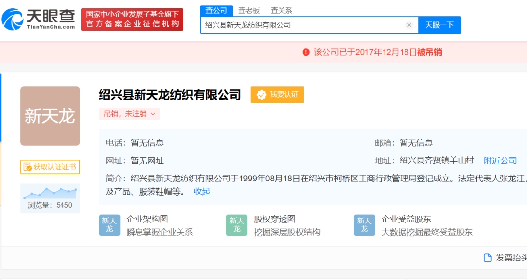Click the red 官方备案企业征信机构 banner
The image size is (527, 280).
tap(132, 20)
